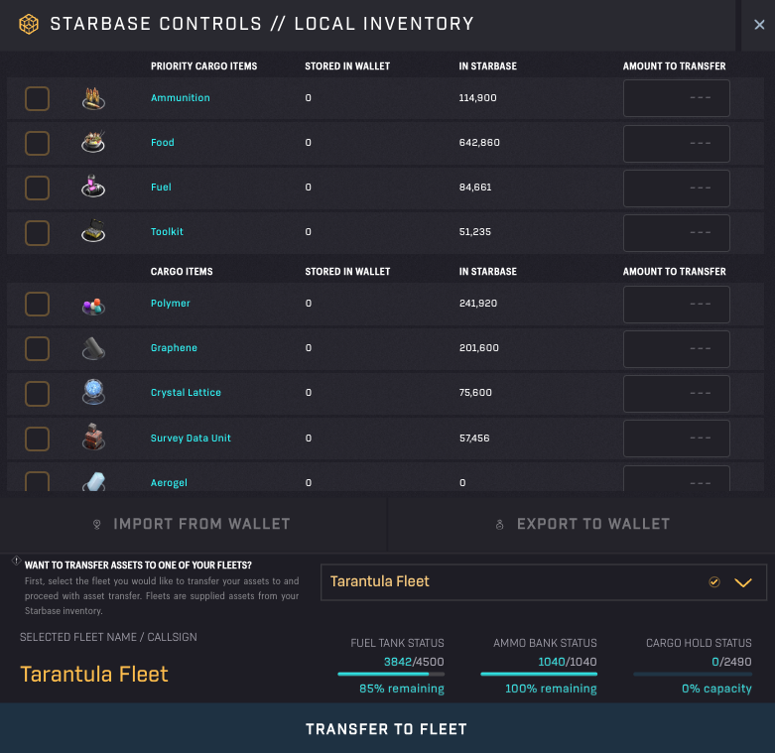
Task: Click the Toolkit starbase value 51,235
Action: pos(475,231)
